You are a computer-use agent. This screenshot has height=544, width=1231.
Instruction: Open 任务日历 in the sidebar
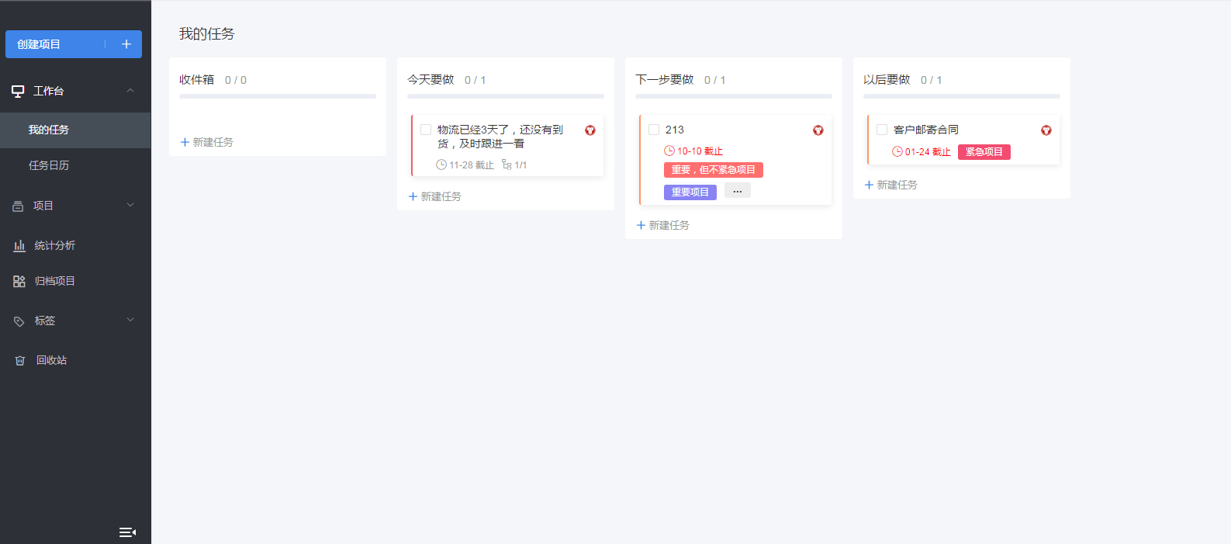49,165
